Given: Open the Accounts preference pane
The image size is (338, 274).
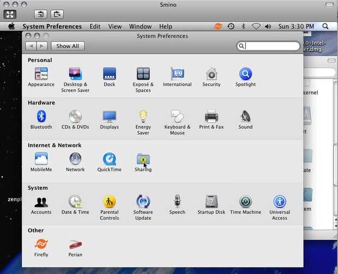Looking at the screenshot, I should pyautogui.click(x=41, y=205).
